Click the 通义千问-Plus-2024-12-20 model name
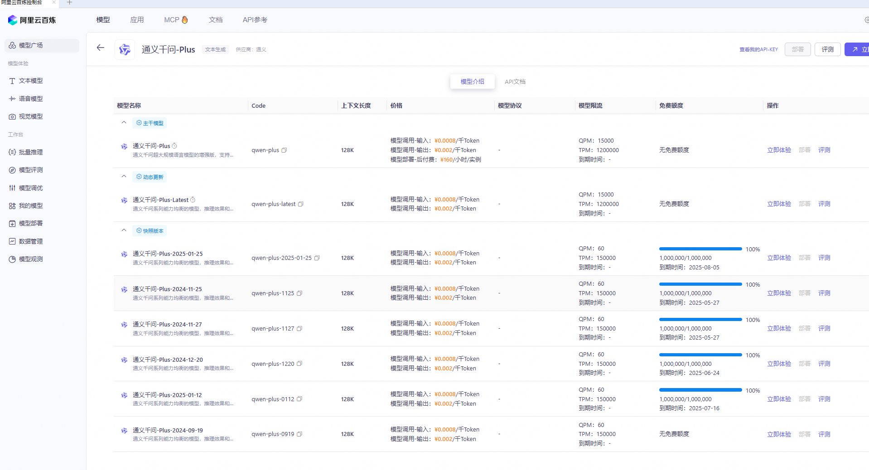 click(168, 360)
